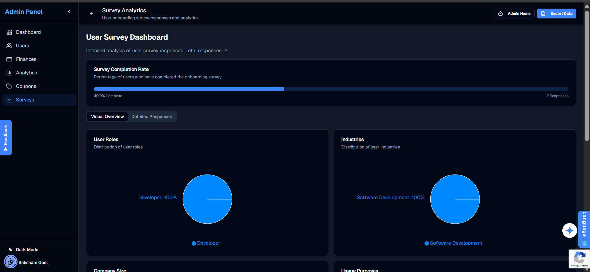Open the Surveys line chart icon

click(x=9, y=100)
